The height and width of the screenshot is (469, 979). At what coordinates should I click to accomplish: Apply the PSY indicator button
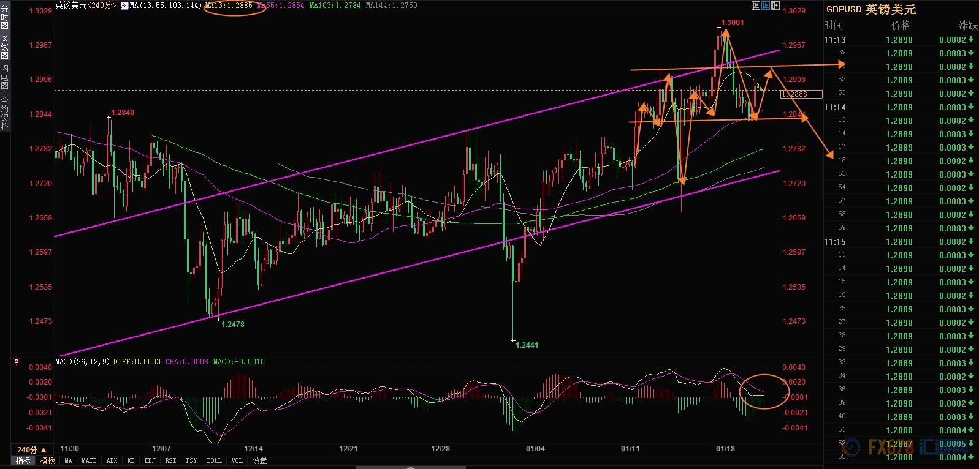click(192, 460)
